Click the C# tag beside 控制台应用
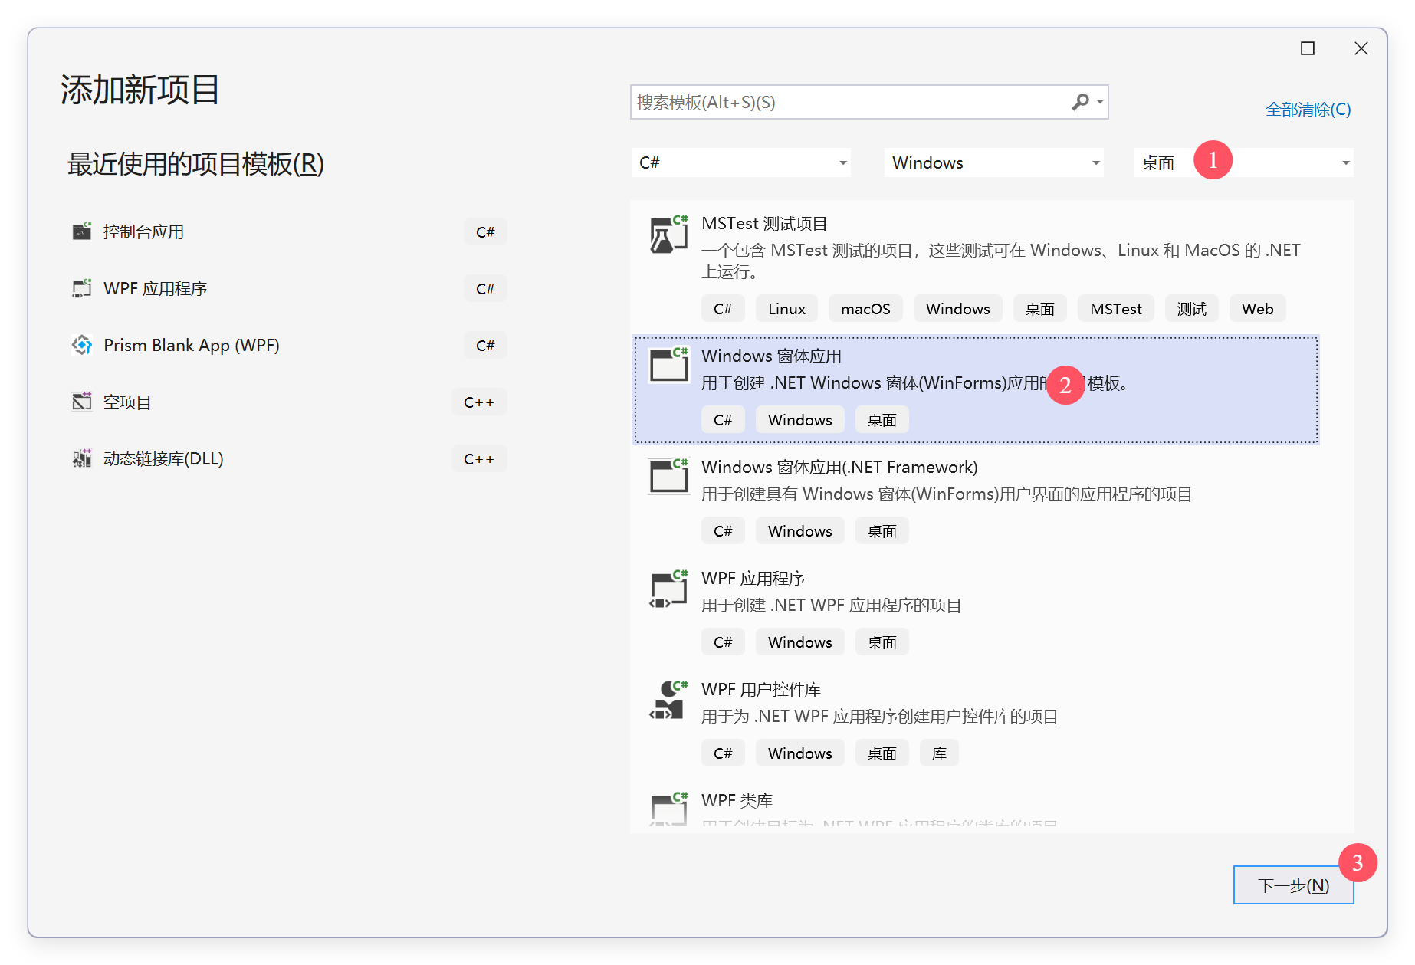1415x965 pixels. pyautogui.click(x=485, y=232)
